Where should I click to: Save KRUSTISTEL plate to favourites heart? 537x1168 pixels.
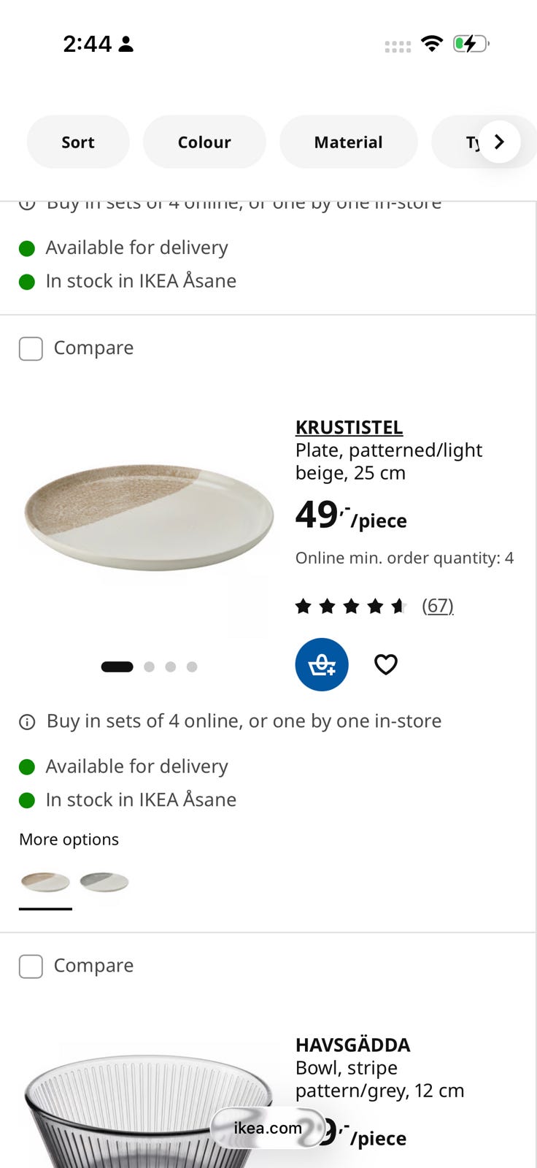tap(386, 664)
